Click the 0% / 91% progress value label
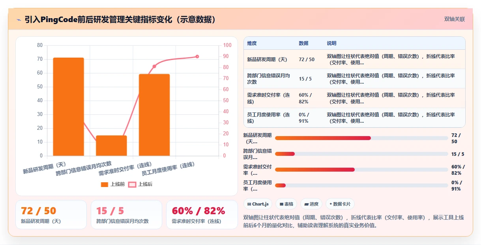 457,185
